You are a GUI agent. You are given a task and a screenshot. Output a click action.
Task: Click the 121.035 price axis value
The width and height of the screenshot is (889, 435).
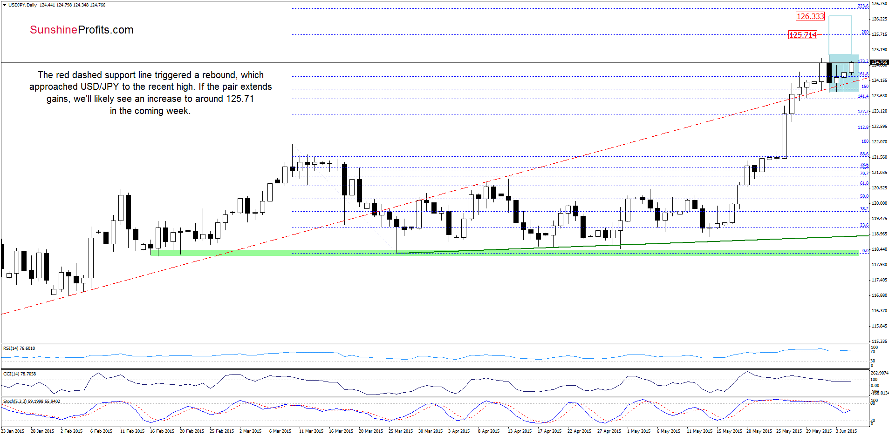879,173
